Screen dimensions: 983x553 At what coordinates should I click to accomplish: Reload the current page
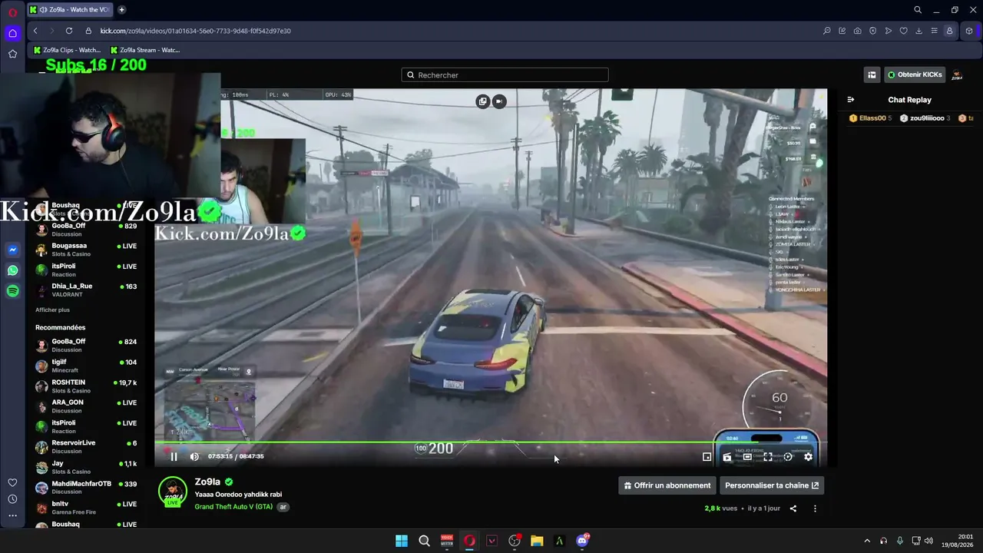click(69, 31)
